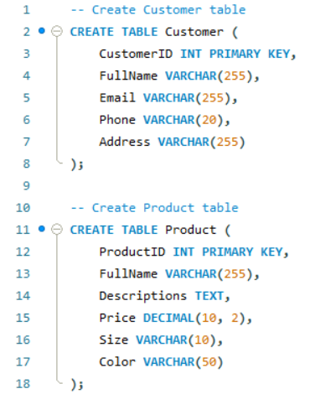Viewport: 315px width, 394px height.
Task: Collapse the CREATE TABLE Customer code block
Action: pyautogui.click(x=57, y=31)
